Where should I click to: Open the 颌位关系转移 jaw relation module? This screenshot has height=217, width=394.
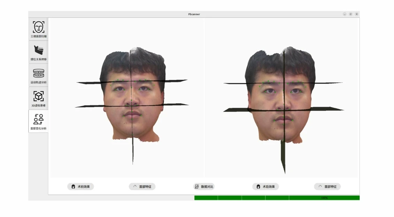tap(38, 52)
